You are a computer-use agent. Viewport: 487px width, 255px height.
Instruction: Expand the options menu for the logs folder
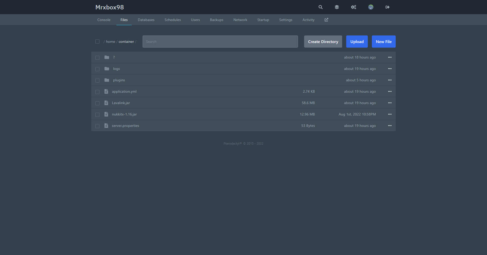[x=390, y=69]
